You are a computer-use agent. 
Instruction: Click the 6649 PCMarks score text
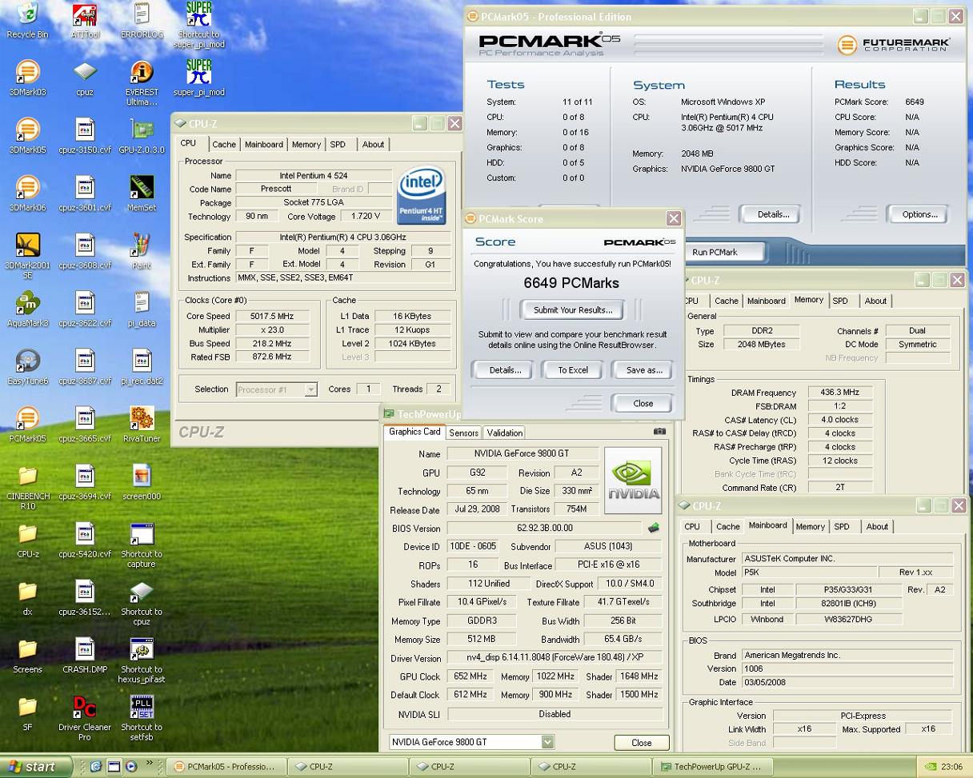(571, 282)
